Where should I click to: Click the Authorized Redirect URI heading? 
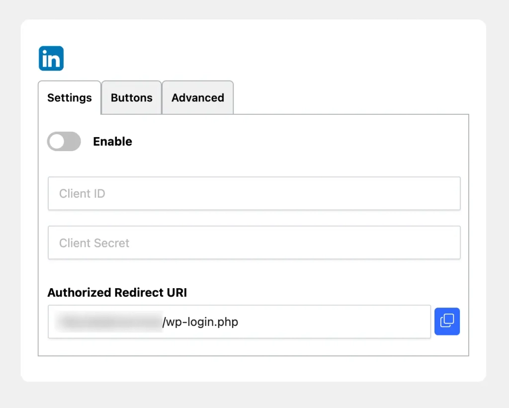pyautogui.click(x=117, y=292)
